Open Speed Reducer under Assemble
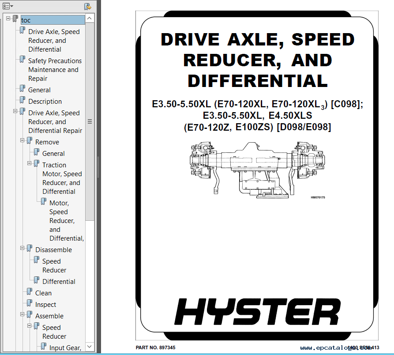 click(54, 332)
